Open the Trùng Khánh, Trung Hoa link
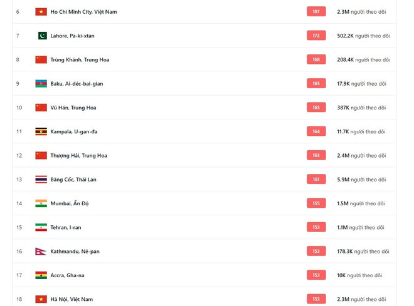Screen dimensions: 414x306 click(80, 60)
